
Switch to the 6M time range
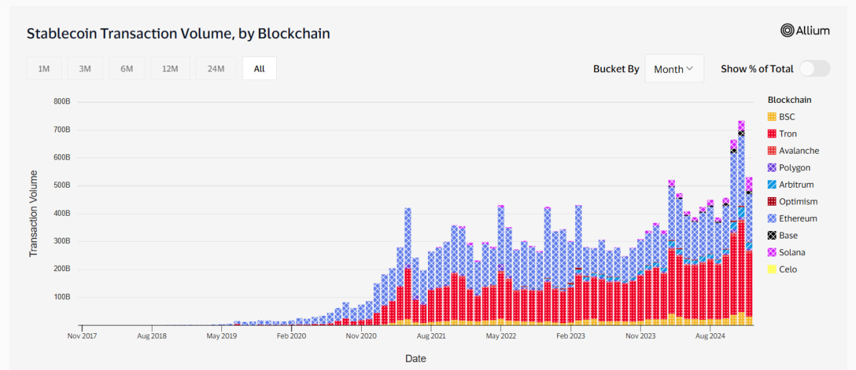point(127,69)
